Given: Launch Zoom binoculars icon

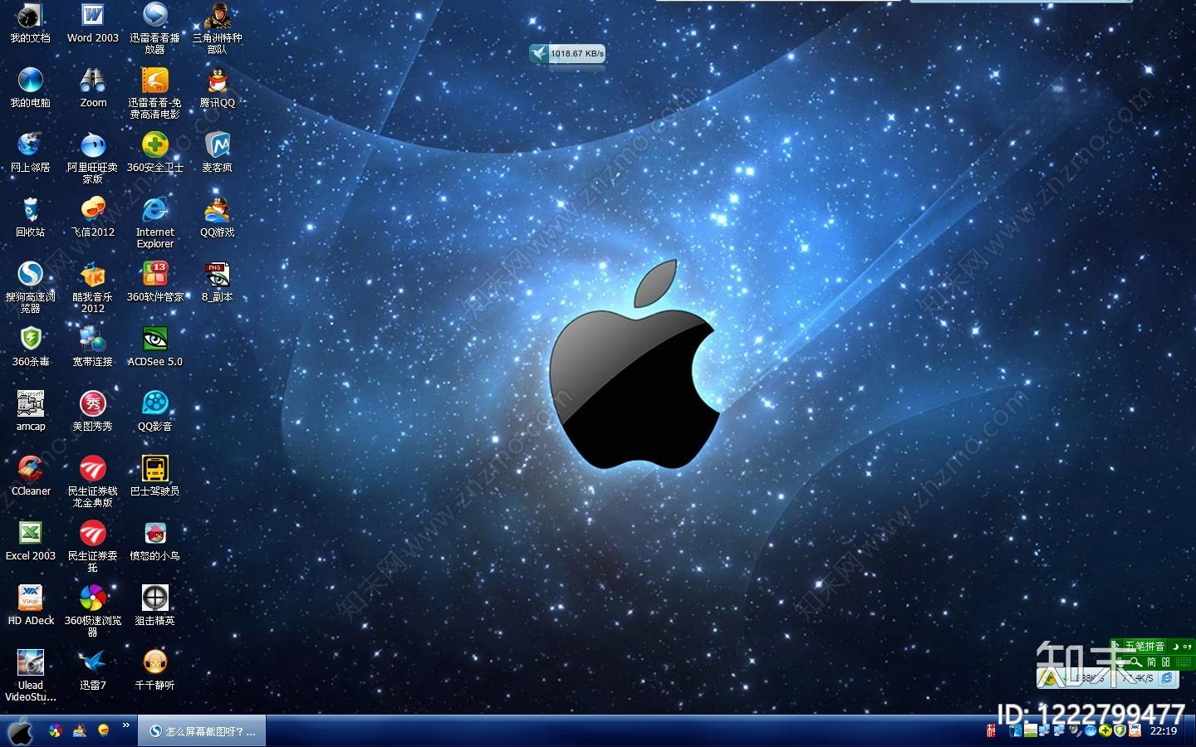Looking at the screenshot, I should point(93,88).
